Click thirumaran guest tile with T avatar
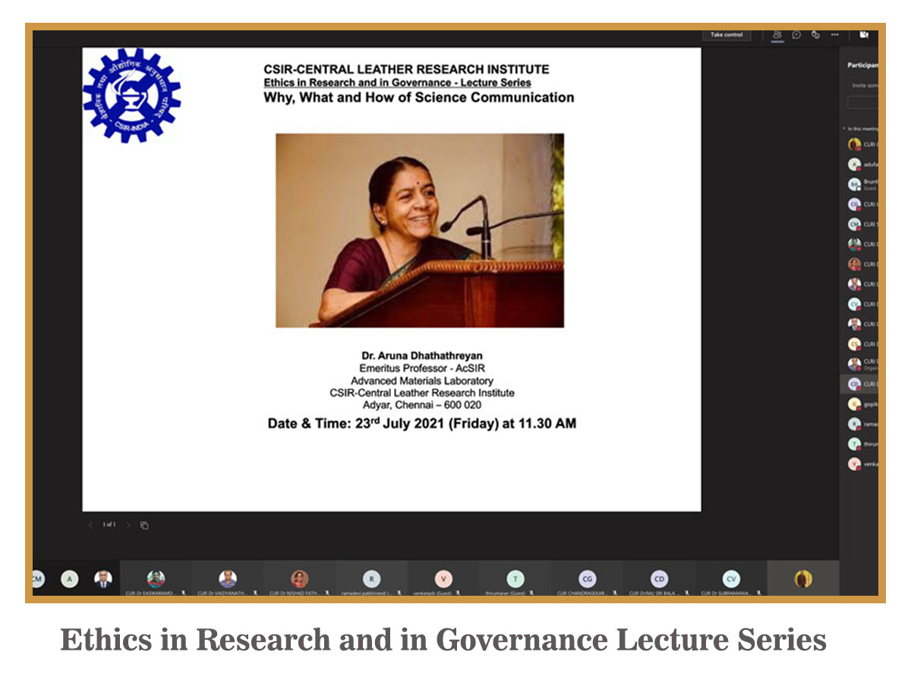Viewport: 911px width, 683px height. click(x=515, y=580)
